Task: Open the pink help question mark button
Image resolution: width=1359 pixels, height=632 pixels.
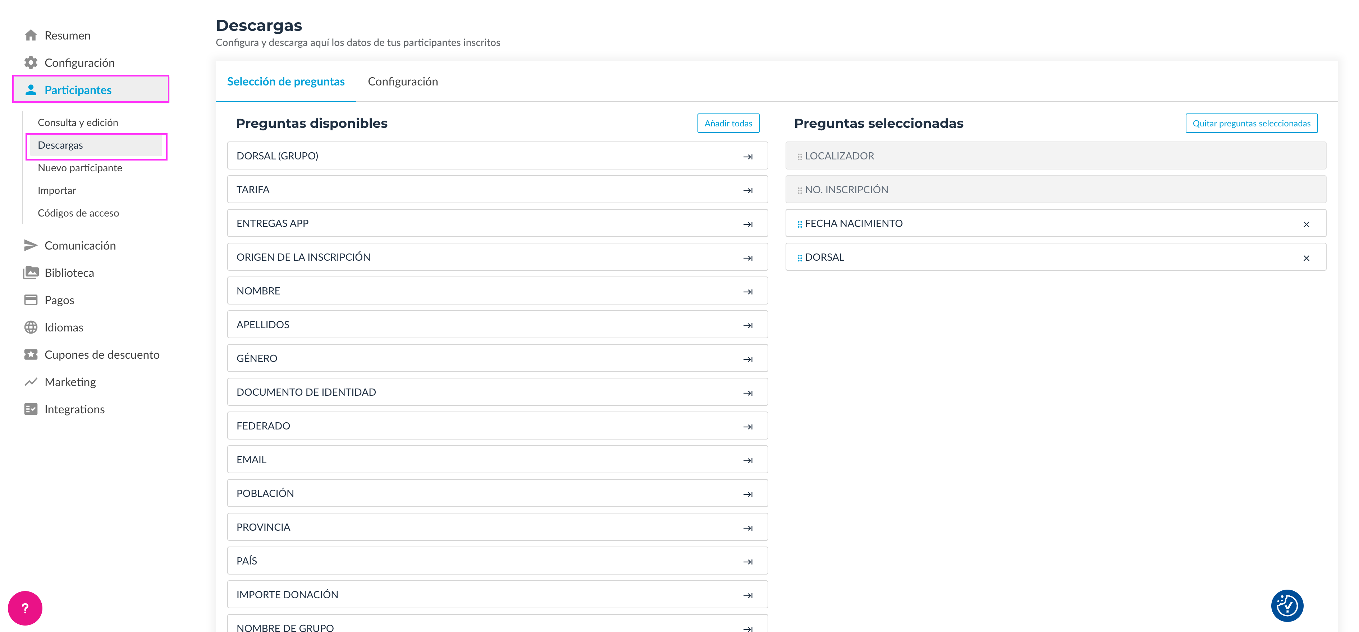Action: point(25,608)
